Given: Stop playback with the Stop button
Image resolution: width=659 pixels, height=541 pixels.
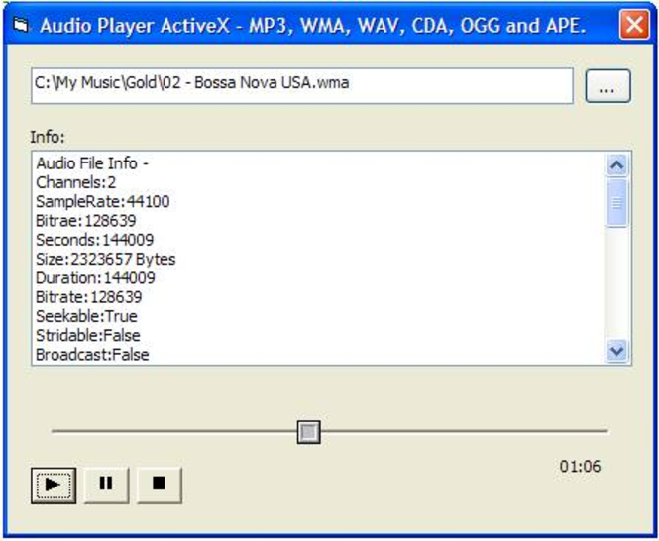Looking at the screenshot, I should [x=160, y=486].
